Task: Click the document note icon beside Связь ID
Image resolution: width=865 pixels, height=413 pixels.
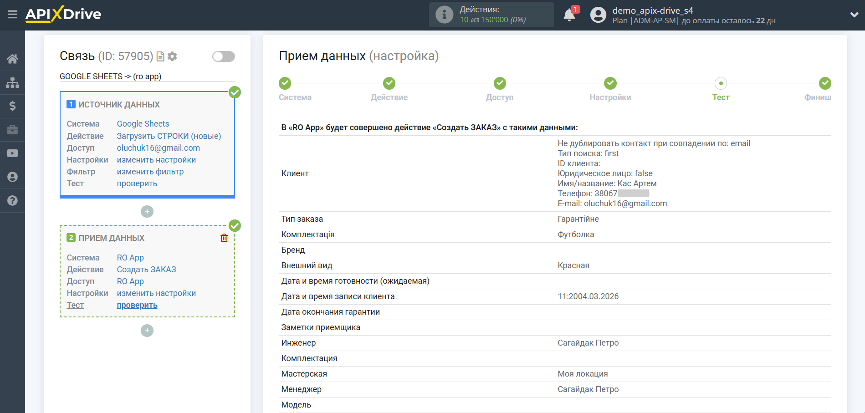Action: [160, 56]
